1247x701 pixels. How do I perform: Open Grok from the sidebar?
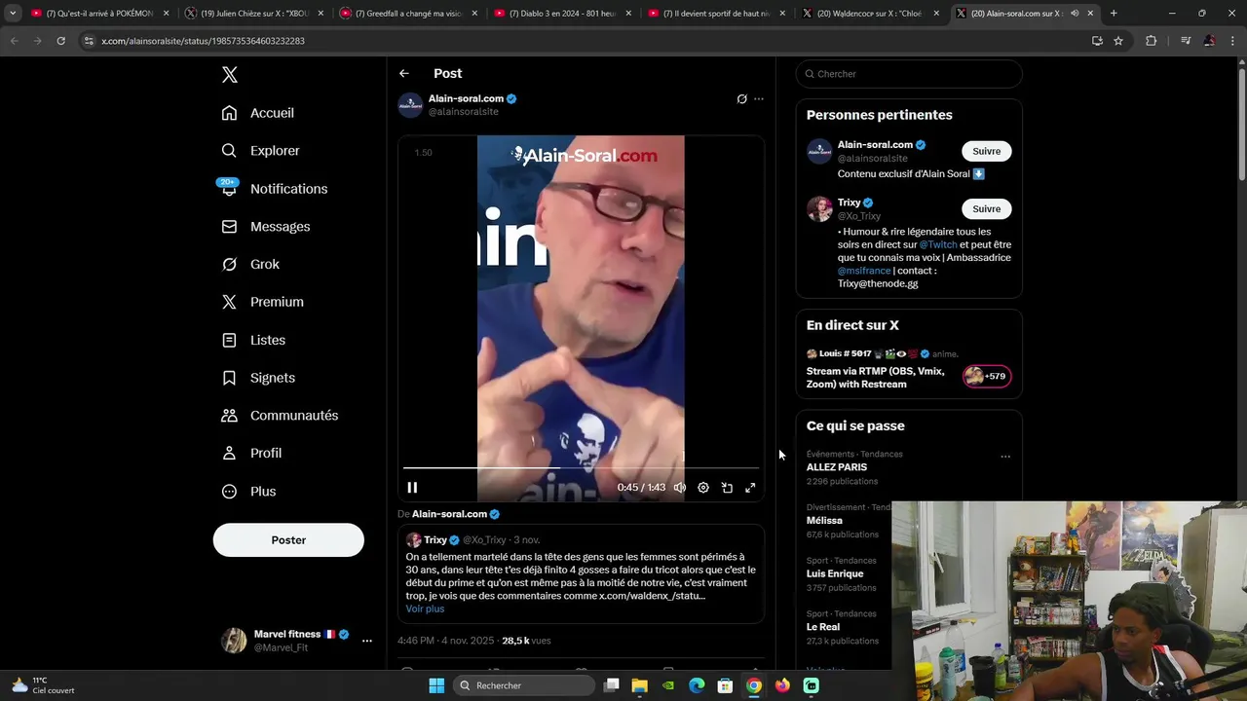pyautogui.click(x=250, y=264)
